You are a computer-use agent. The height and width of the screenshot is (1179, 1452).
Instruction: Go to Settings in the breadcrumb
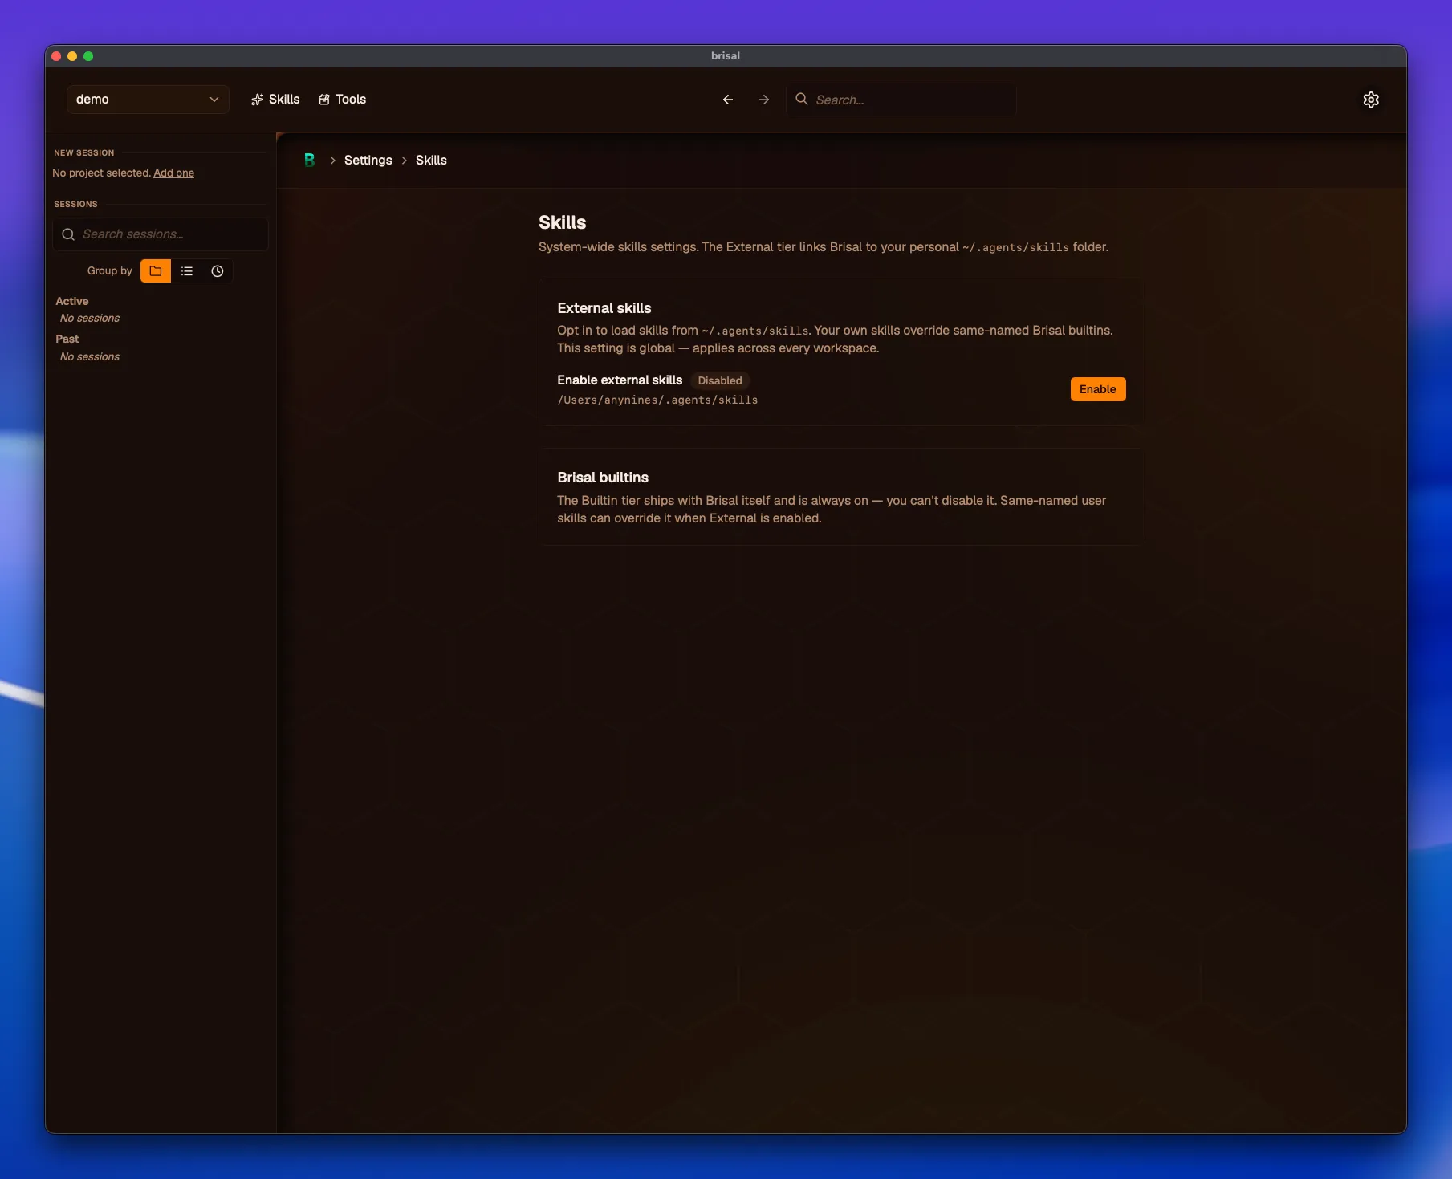click(368, 161)
